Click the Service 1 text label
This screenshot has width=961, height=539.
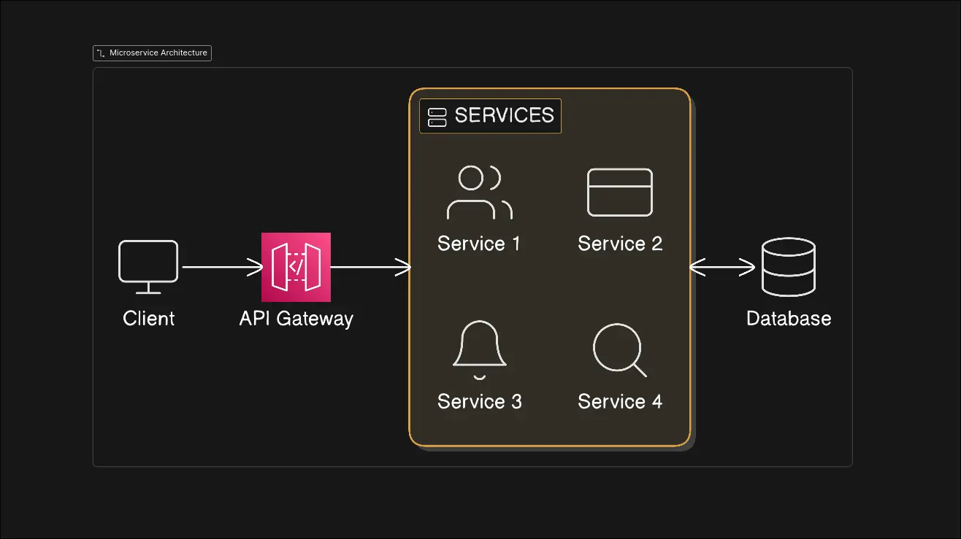(x=479, y=244)
